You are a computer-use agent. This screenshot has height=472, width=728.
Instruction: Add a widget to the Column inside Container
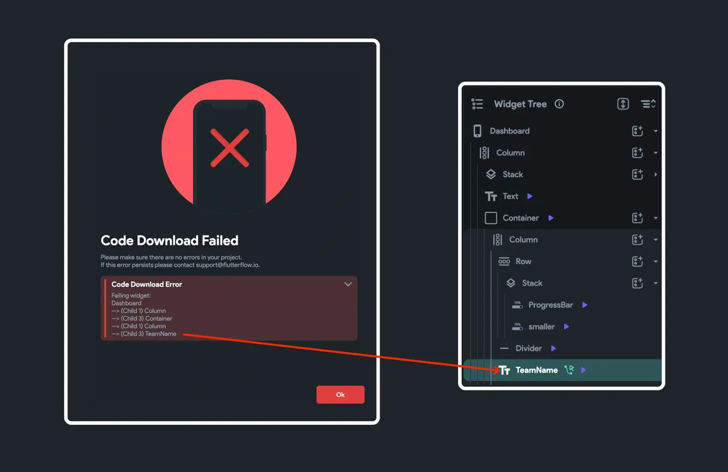(637, 240)
